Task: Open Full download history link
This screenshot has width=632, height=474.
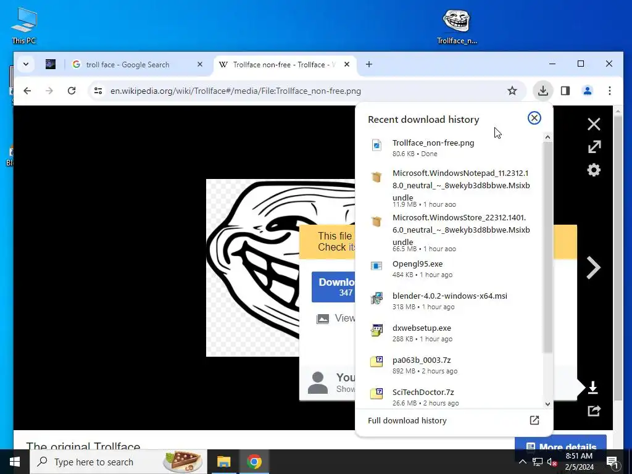Action: click(407, 420)
